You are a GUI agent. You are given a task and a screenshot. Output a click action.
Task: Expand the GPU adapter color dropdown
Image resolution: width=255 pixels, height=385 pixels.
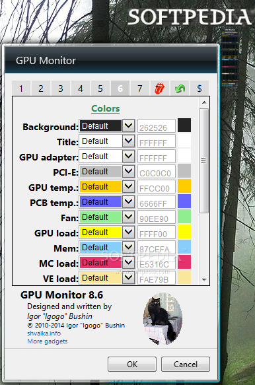click(128, 156)
